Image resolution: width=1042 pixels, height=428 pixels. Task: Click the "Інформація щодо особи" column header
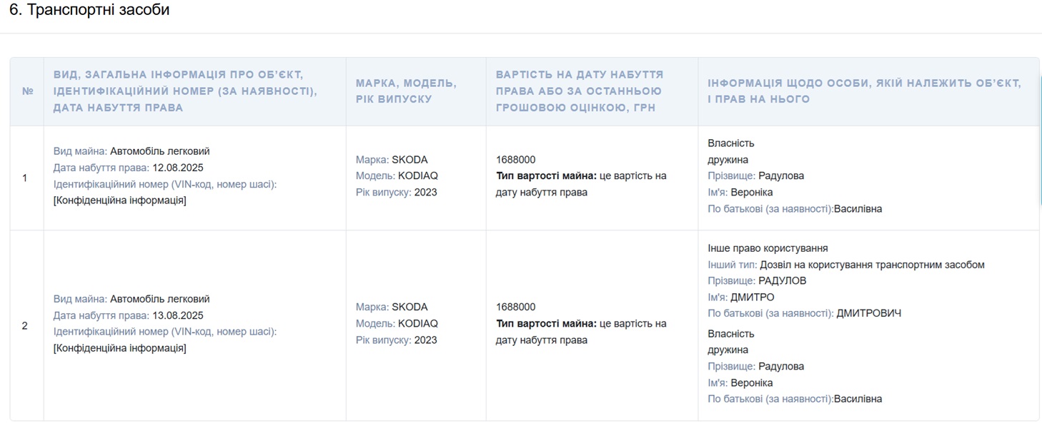point(864,91)
